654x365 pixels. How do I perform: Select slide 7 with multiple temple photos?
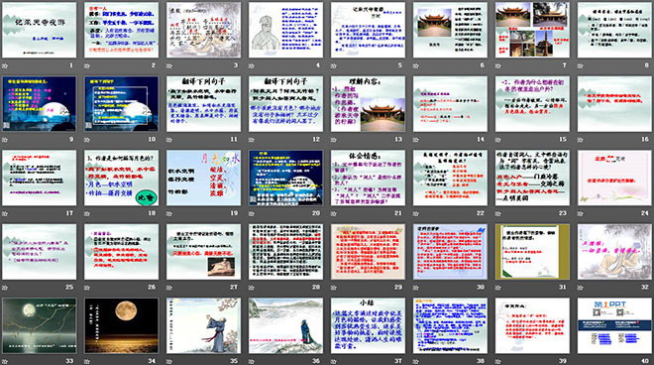click(532, 30)
